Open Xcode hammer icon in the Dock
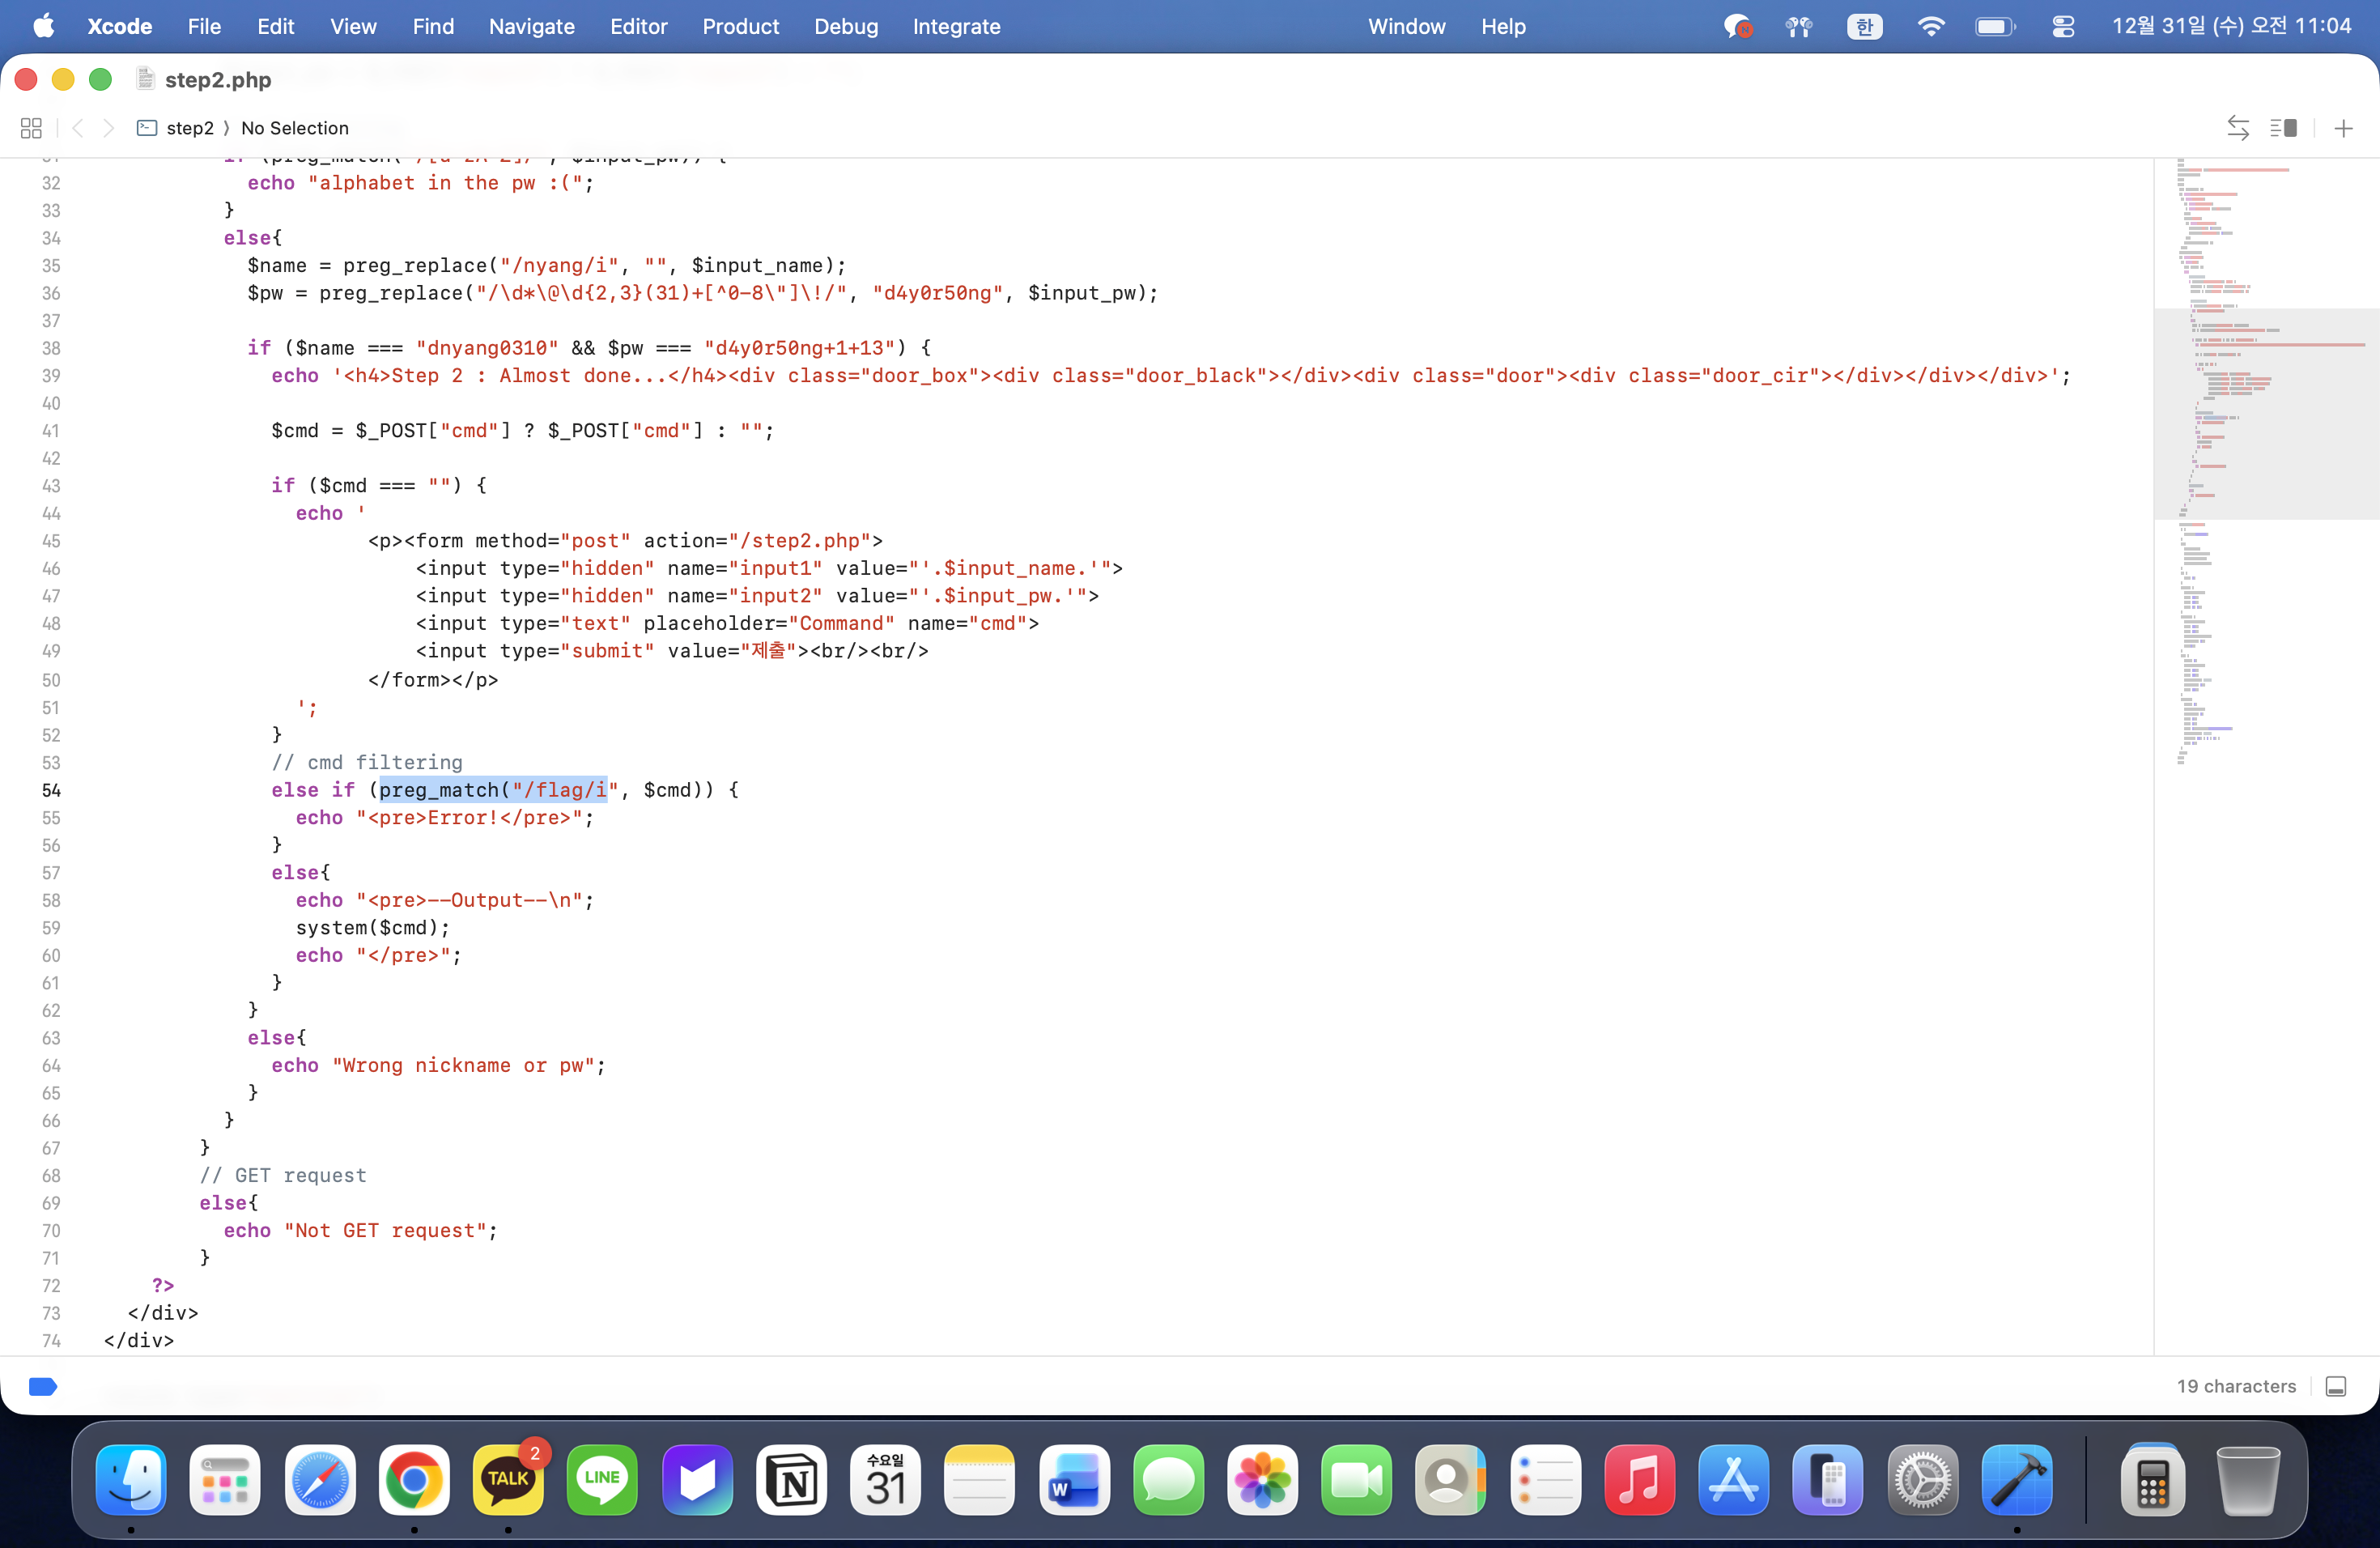This screenshot has width=2380, height=1548. [2017, 1480]
